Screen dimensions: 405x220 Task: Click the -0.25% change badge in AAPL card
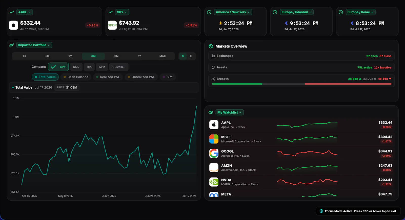93,25
